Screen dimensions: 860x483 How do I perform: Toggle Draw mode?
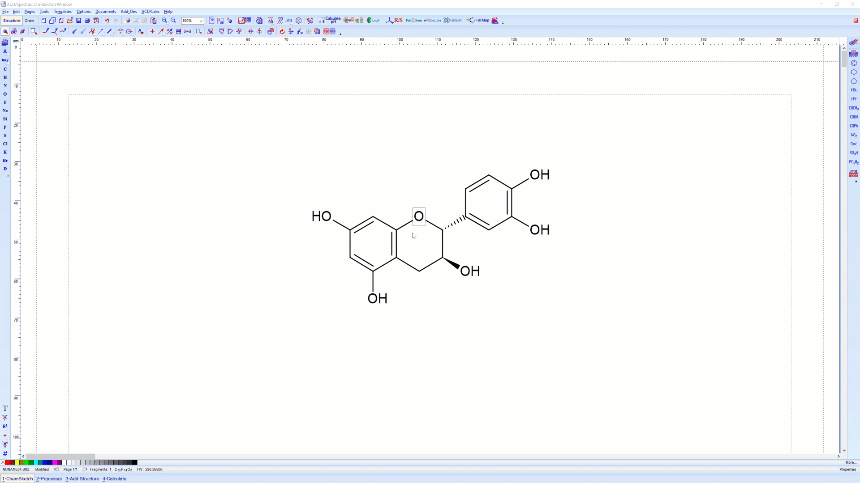30,21
